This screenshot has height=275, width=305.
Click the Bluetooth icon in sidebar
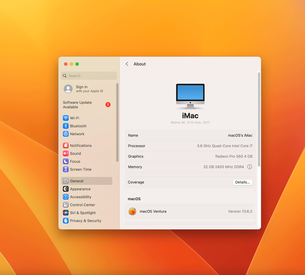tap(66, 126)
